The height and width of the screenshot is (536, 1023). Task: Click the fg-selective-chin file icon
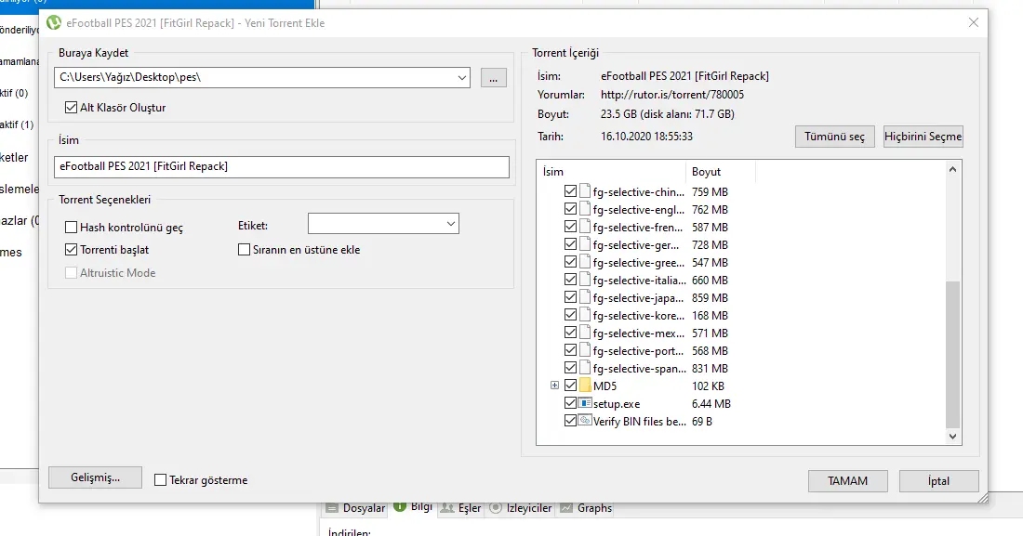585,191
